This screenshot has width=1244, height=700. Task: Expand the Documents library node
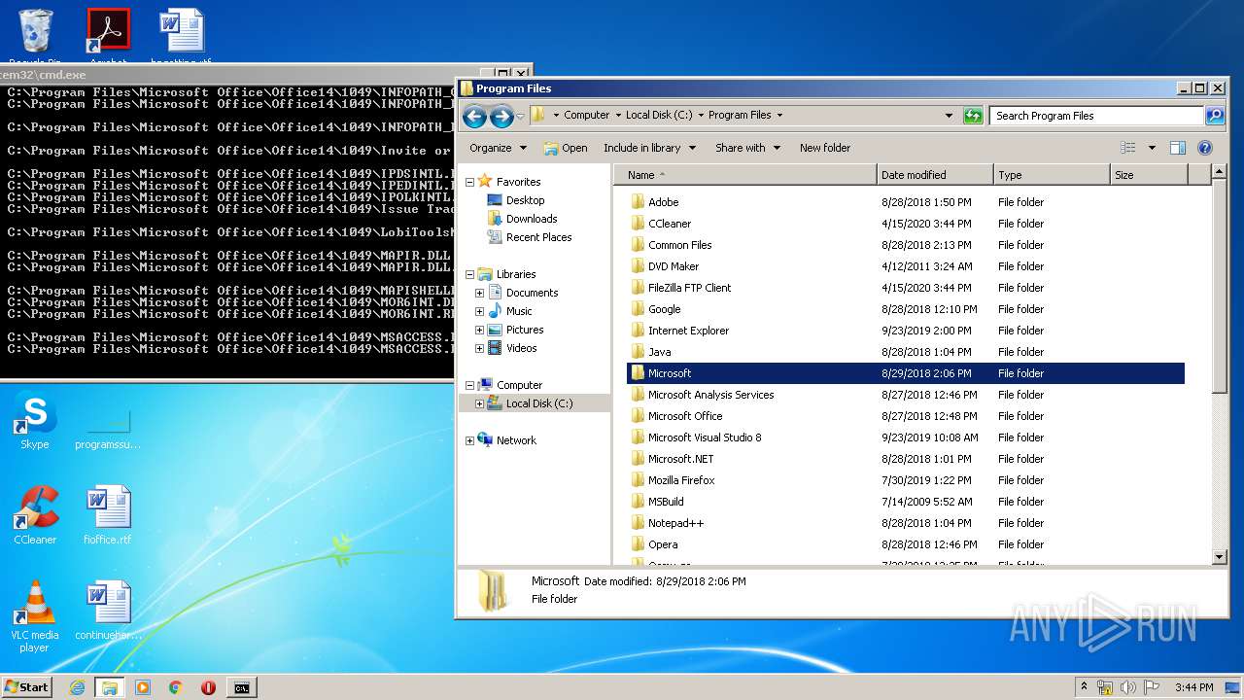pos(479,293)
